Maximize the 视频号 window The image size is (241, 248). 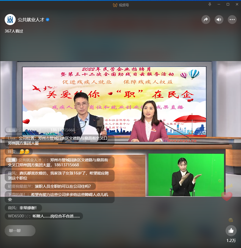tap(228, 4)
